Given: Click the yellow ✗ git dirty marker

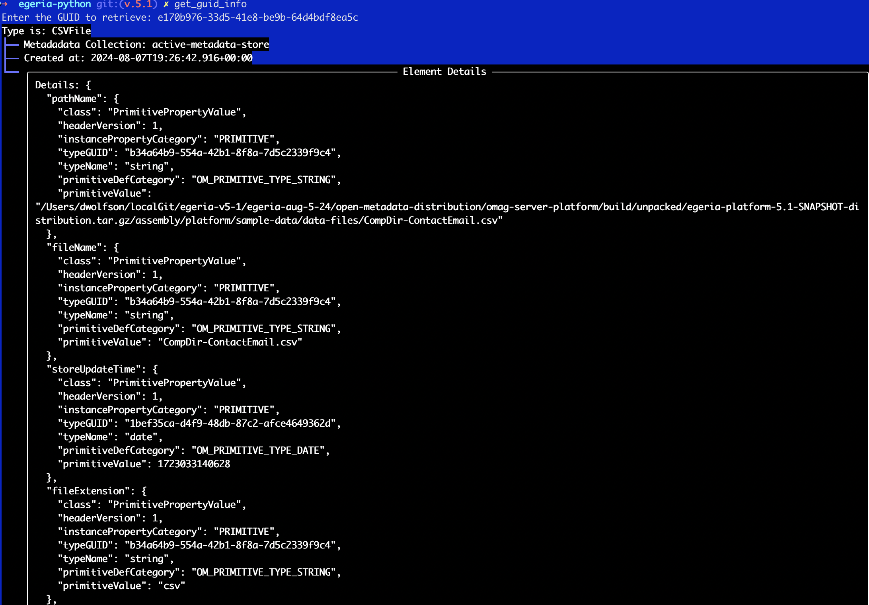Looking at the screenshot, I should pyautogui.click(x=166, y=4).
